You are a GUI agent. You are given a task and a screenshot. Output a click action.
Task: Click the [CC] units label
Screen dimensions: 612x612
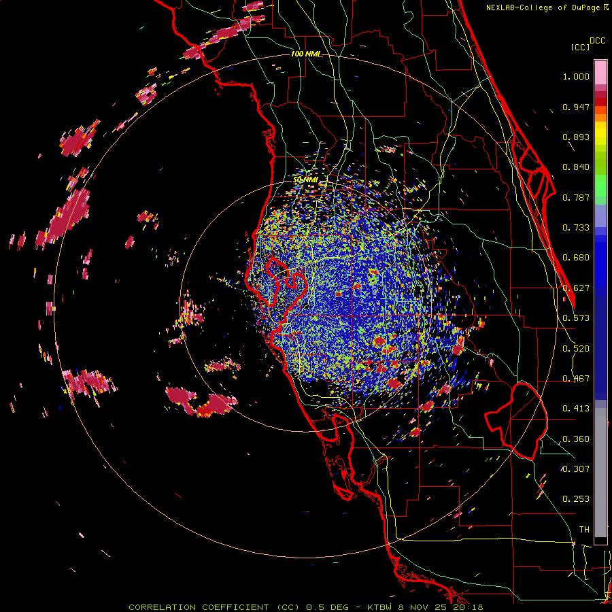tap(580, 47)
